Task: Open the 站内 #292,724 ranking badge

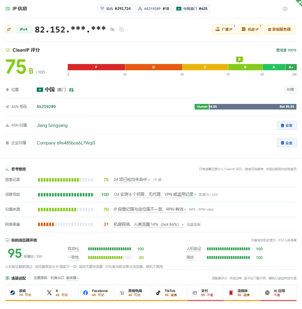Action: 115,9
